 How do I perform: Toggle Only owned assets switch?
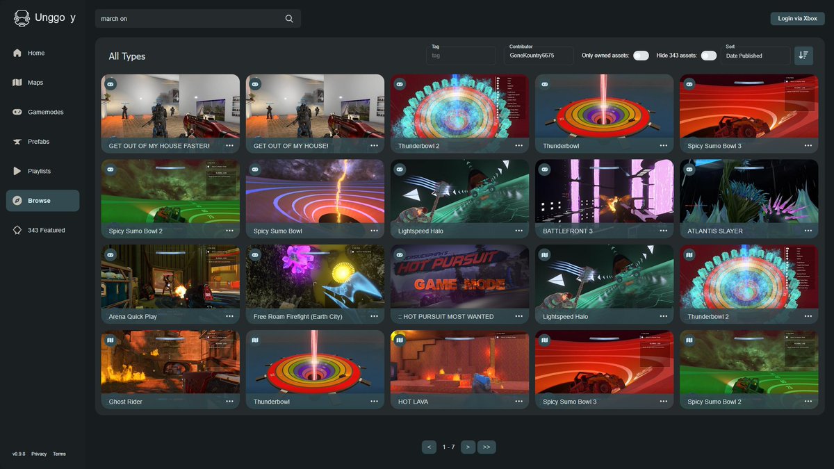click(641, 56)
